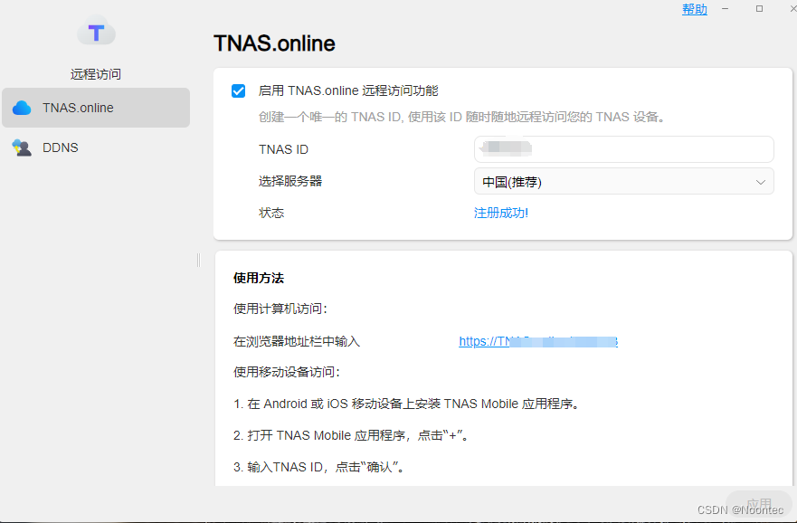
Task: Select TNAS.online in the sidebar
Action: [96, 108]
